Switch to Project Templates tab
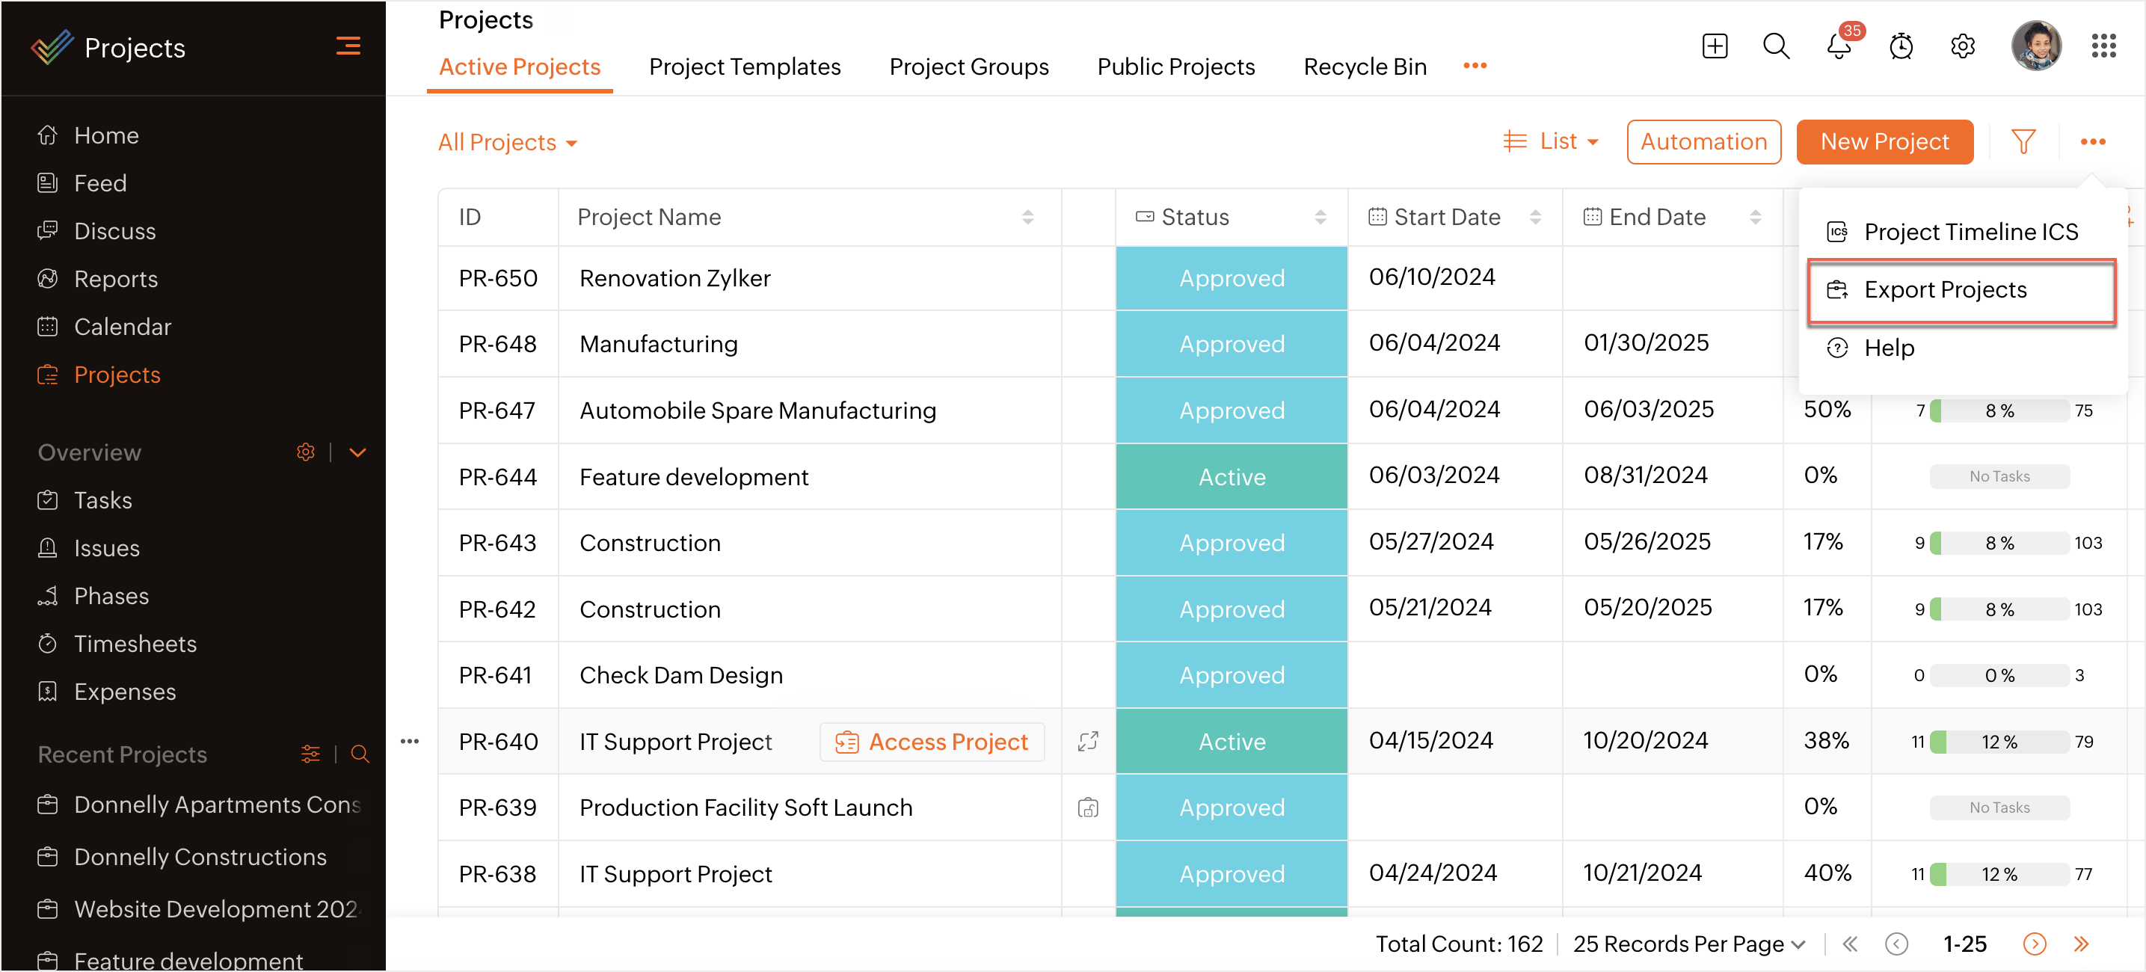The height and width of the screenshot is (972, 2146). click(744, 67)
